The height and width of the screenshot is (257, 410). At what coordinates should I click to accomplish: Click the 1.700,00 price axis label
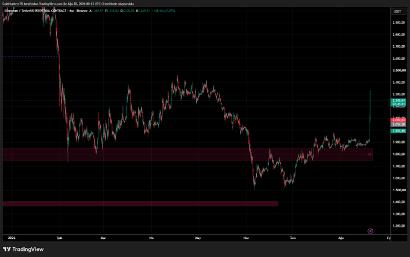pyautogui.click(x=399, y=166)
